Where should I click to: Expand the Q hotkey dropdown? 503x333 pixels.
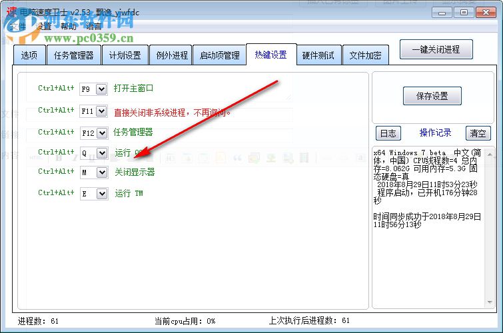[102, 153]
